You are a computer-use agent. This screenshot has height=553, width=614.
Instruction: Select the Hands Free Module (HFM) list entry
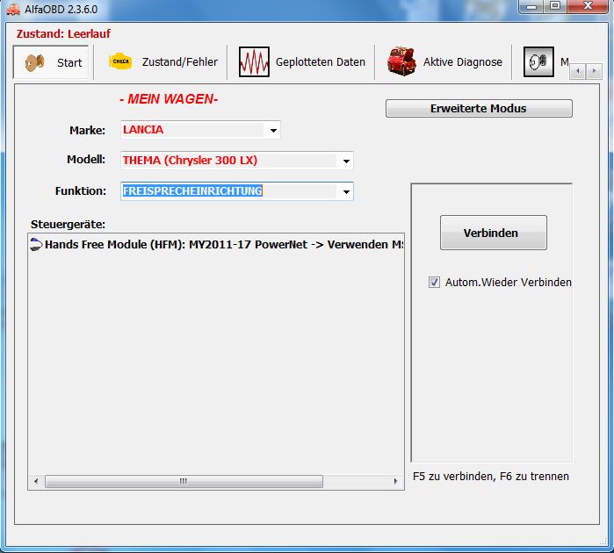pos(220,244)
